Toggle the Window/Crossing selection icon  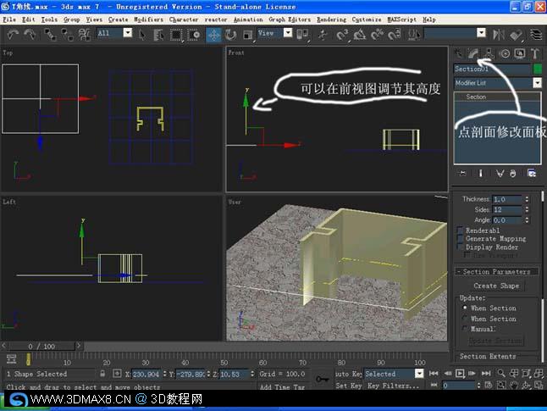(x=194, y=34)
